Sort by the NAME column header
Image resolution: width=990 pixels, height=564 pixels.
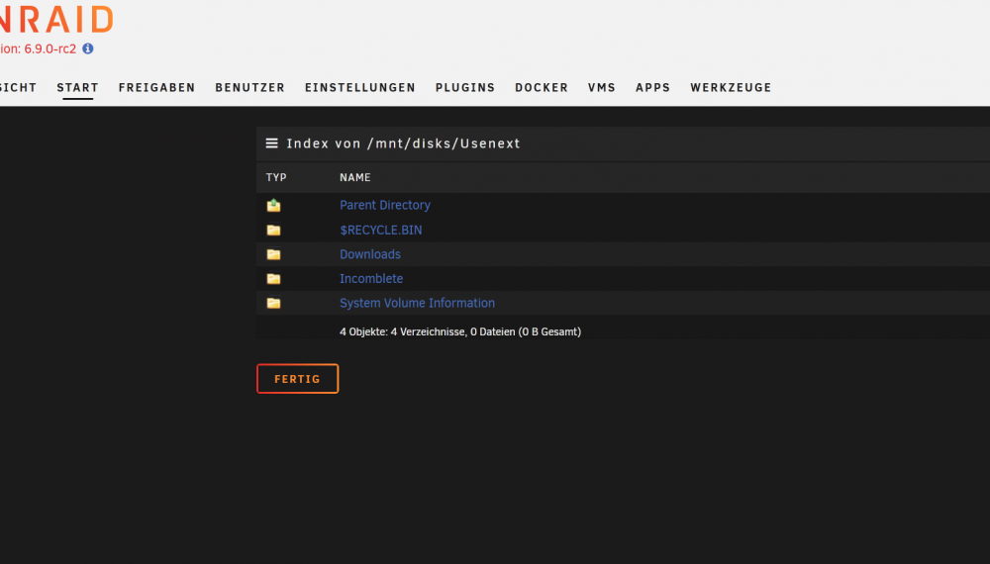point(354,177)
